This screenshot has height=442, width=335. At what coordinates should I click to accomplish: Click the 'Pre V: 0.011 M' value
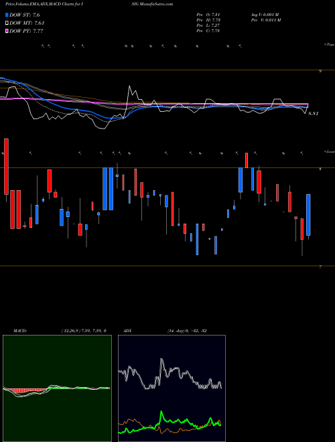point(265,20)
